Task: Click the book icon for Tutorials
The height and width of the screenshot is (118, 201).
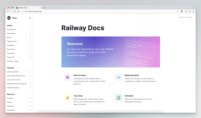Action: coord(119,98)
